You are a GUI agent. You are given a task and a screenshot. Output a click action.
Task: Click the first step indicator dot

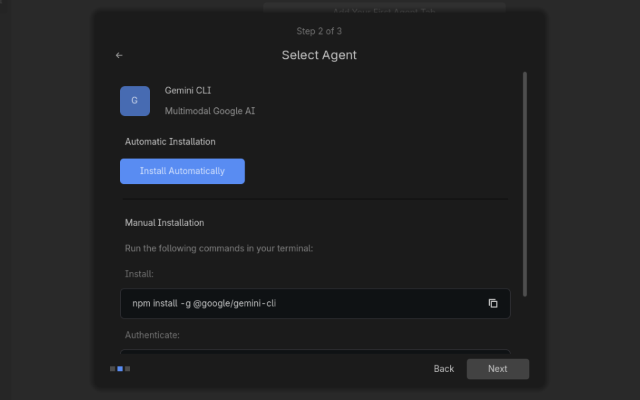(112, 369)
